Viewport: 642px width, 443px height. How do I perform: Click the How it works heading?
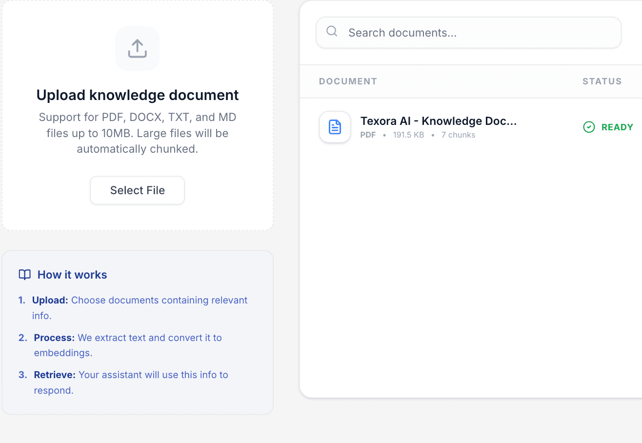(72, 275)
